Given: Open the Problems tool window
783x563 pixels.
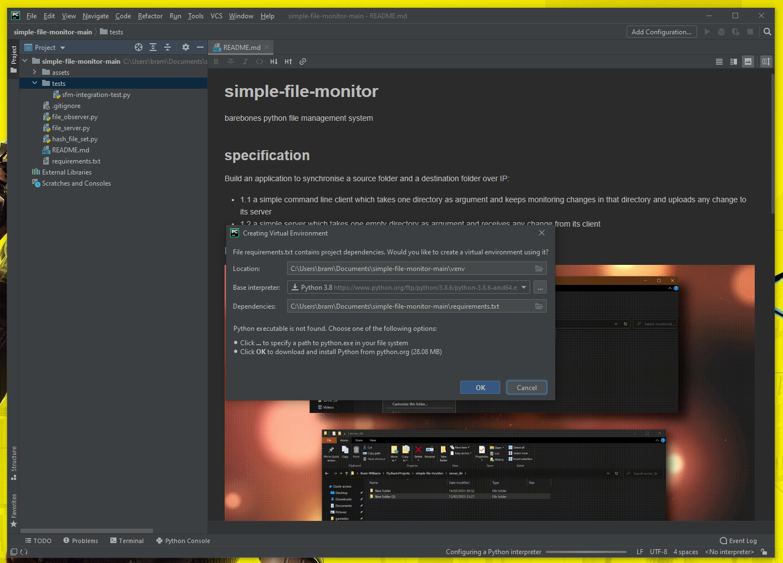Looking at the screenshot, I should tap(81, 541).
